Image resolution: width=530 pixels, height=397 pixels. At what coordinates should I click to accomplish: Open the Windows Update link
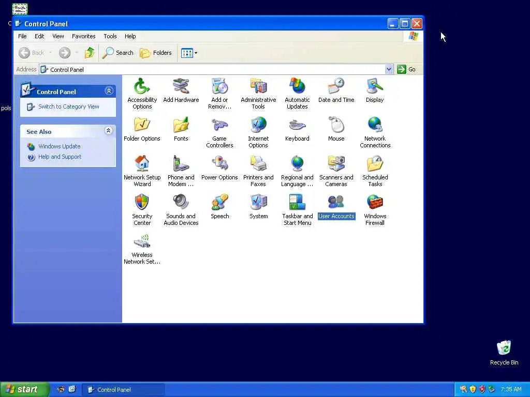pyautogui.click(x=59, y=146)
